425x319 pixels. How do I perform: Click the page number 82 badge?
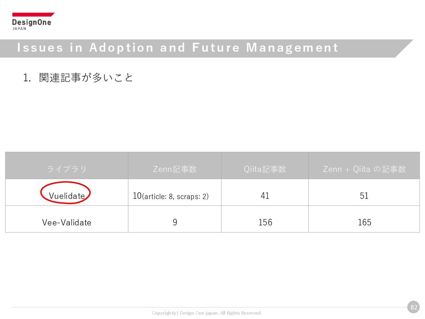click(413, 307)
